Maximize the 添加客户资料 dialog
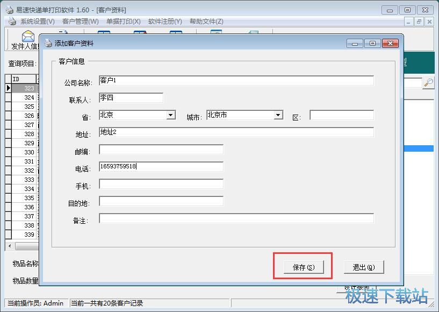This screenshot has width=439, height=312. (372, 43)
